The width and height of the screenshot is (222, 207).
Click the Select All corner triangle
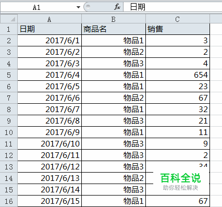[x=9, y=19]
